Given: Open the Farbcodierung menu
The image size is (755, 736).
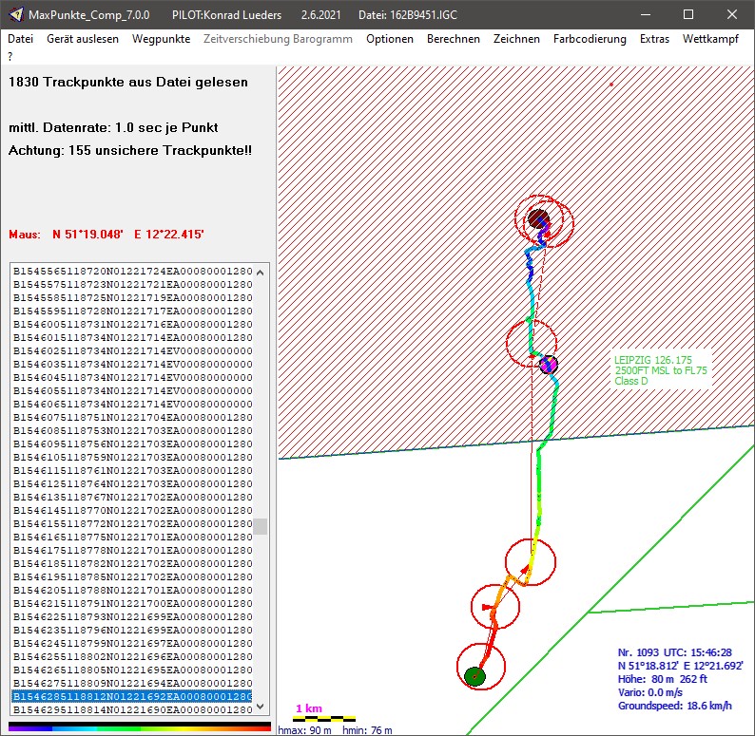Looking at the screenshot, I should coord(590,39).
